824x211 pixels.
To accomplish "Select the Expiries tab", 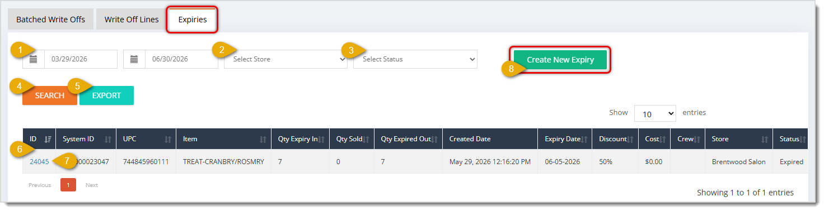I will (193, 20).
